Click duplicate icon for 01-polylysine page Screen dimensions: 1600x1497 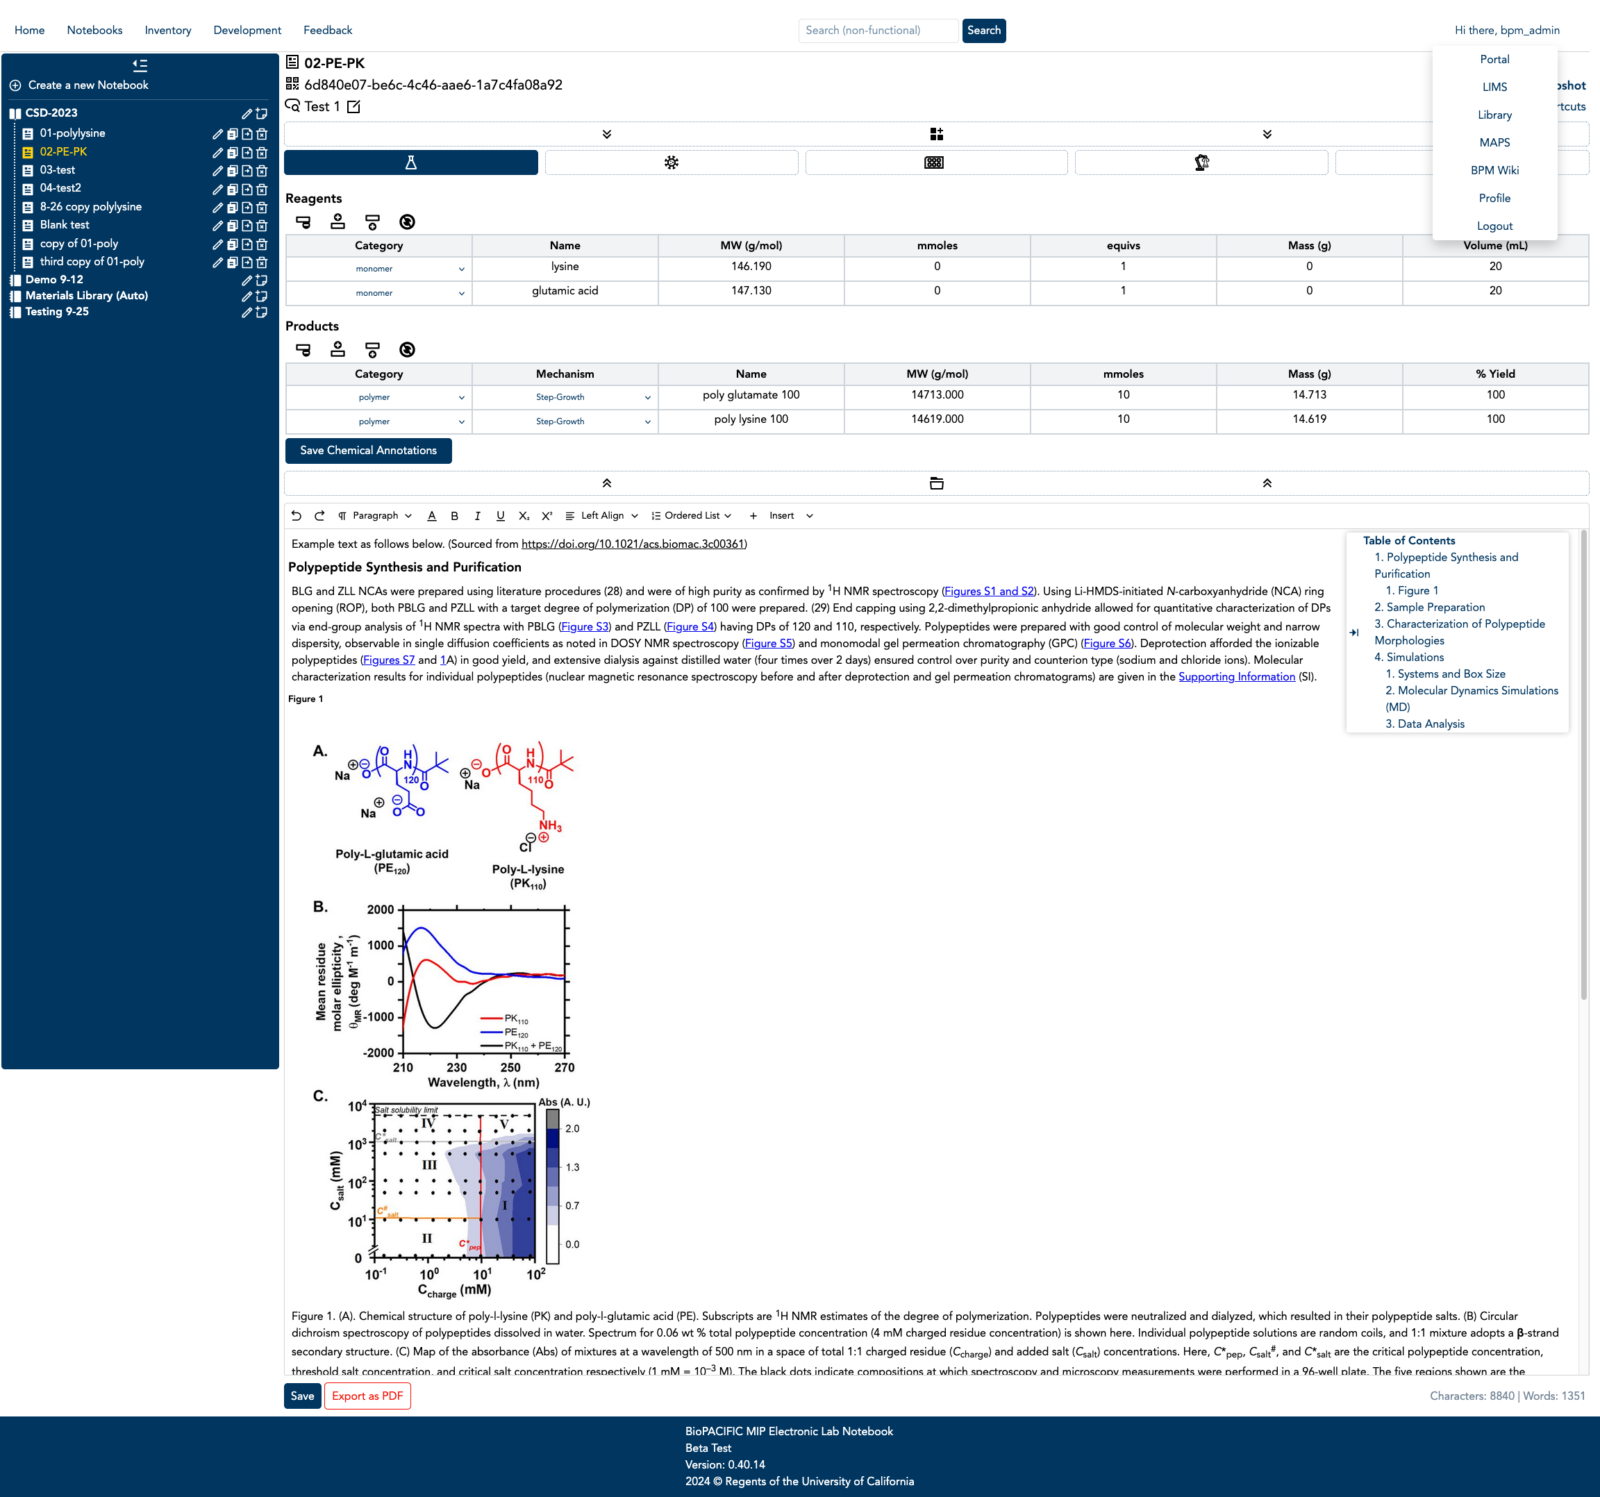click(x=232, y=135)
